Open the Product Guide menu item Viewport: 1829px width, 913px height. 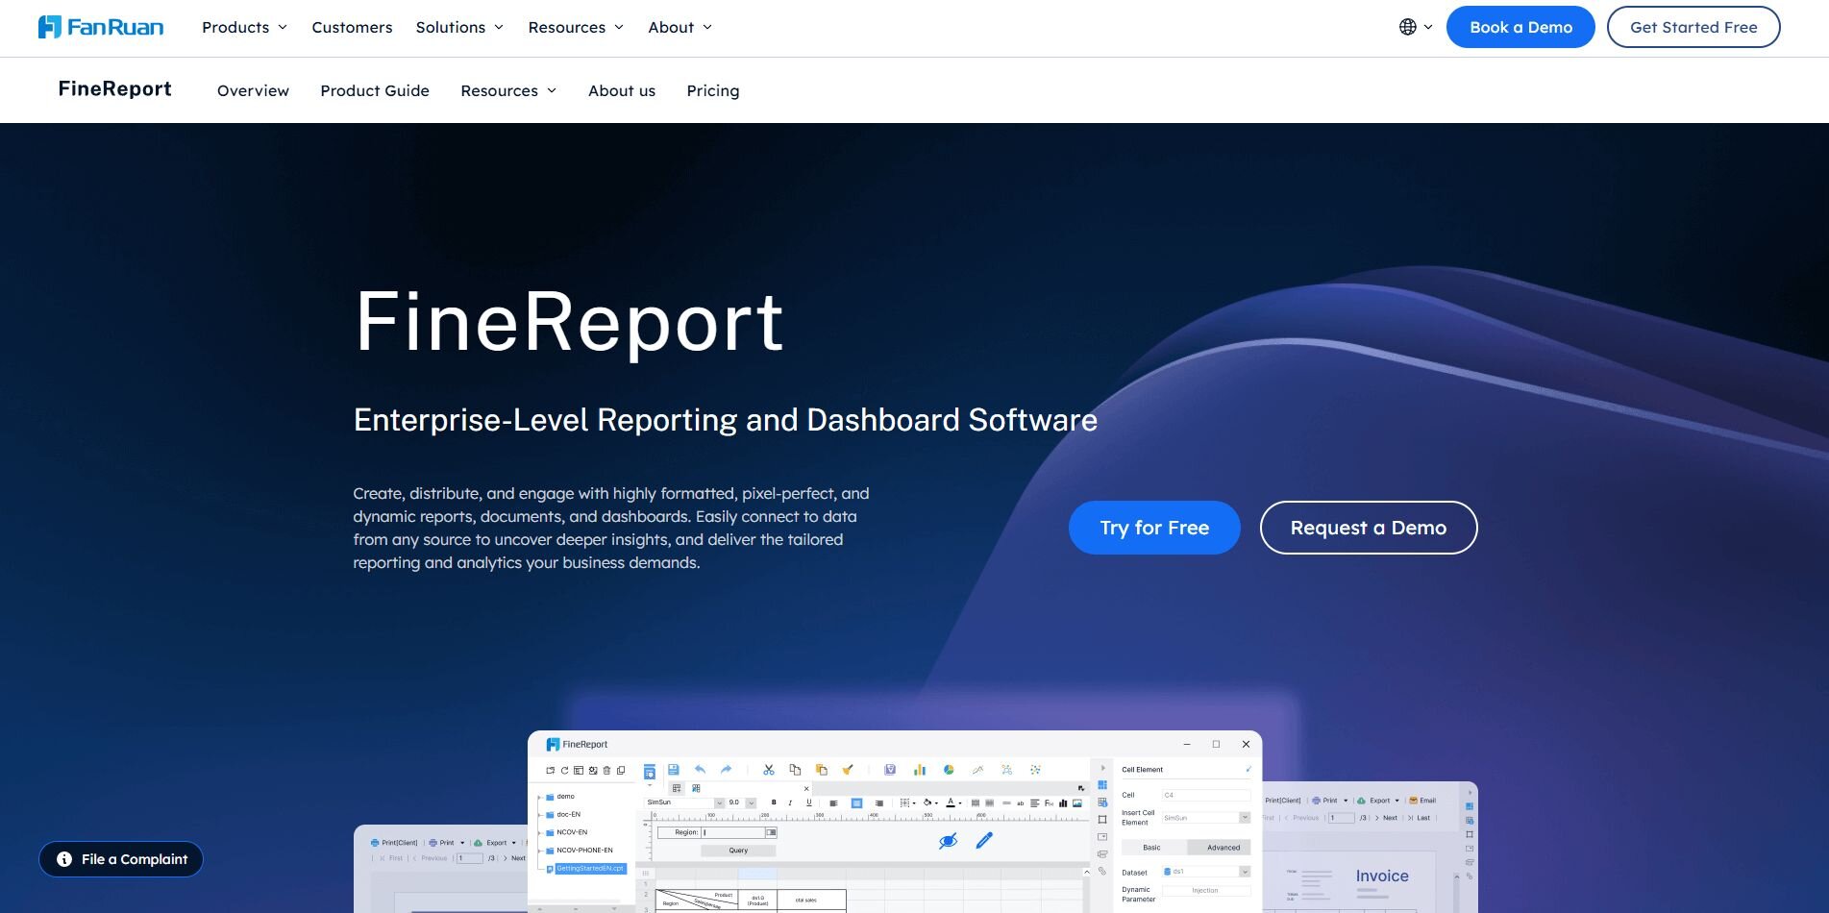coord(375,90)
